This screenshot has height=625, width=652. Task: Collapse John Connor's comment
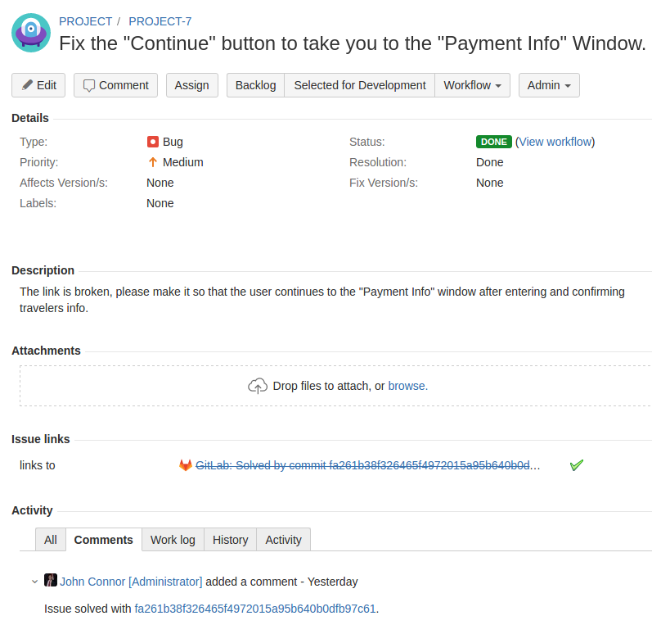(x=34, y=582)
